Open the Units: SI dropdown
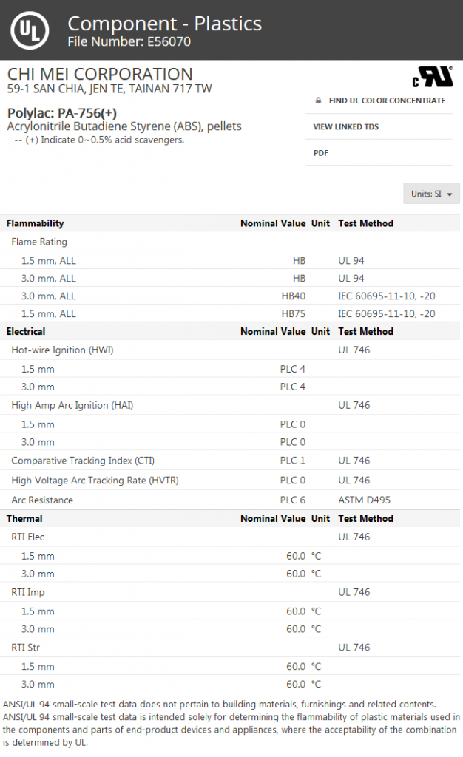This screenshot has height=757, width=463. click(x=431, y=194)
